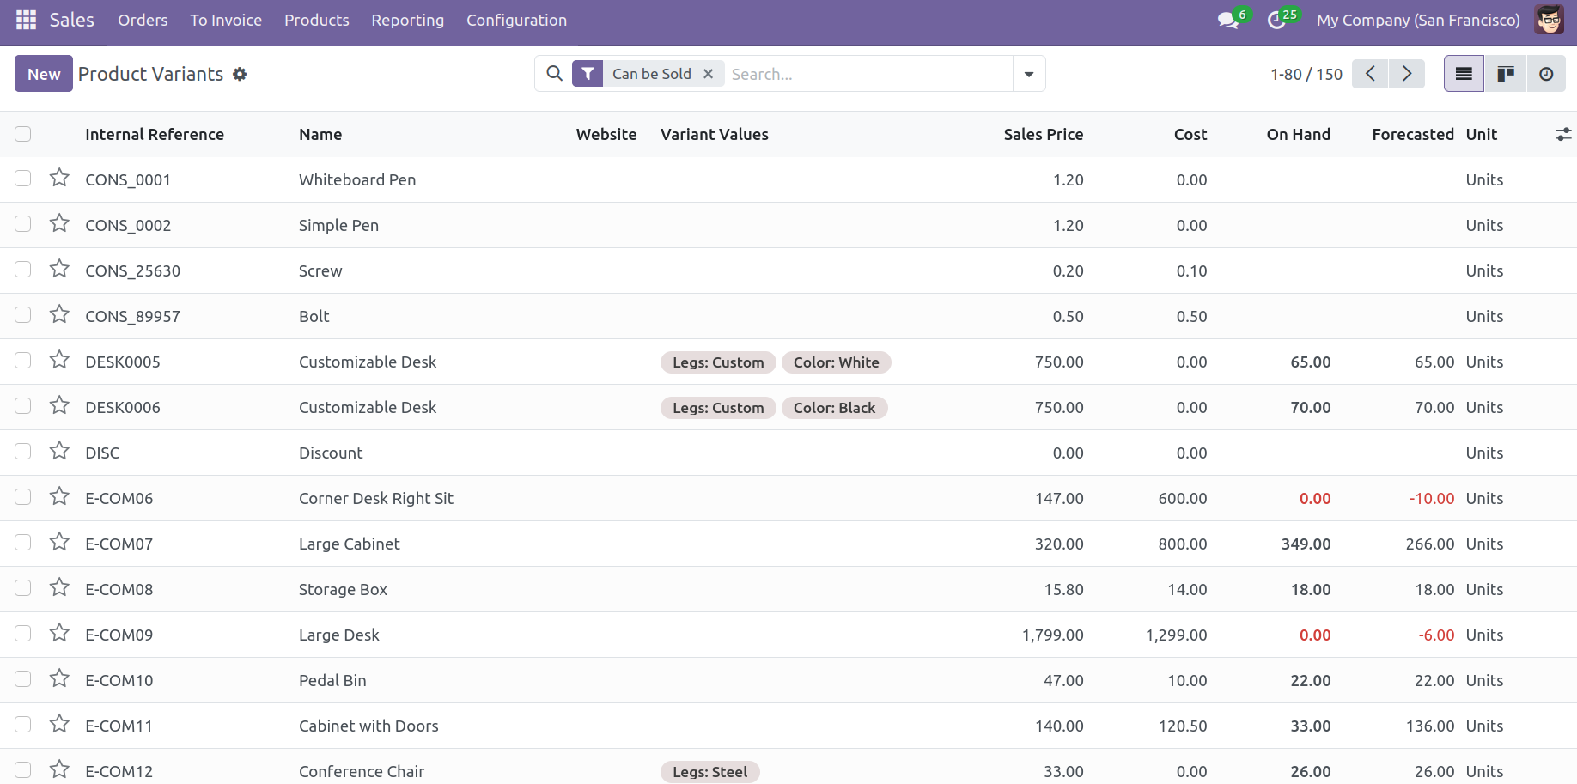This screenshot has width=1577, height=784.
Task: Tick the checkbox for CONS_25630 Screw
Action: tap(23, 270)
